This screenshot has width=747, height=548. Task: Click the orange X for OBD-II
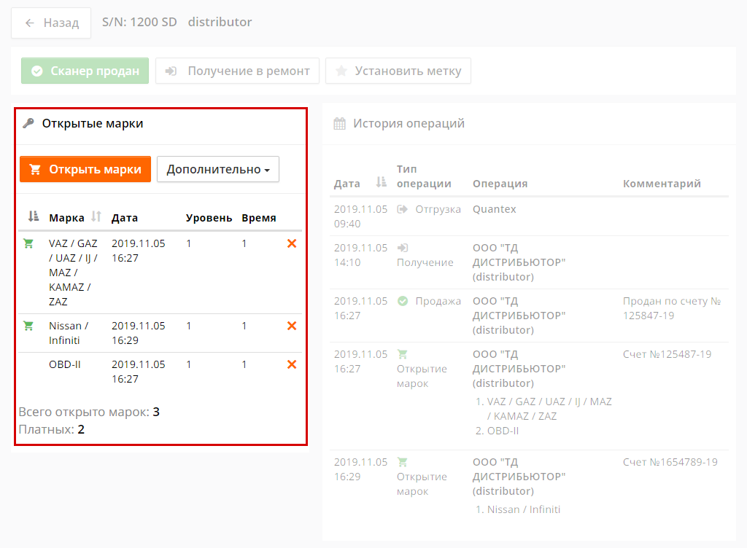[292, 364]
